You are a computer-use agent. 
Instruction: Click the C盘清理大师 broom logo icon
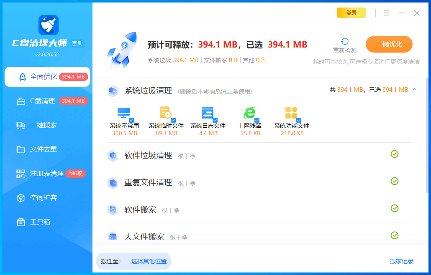tap(49, 25)
